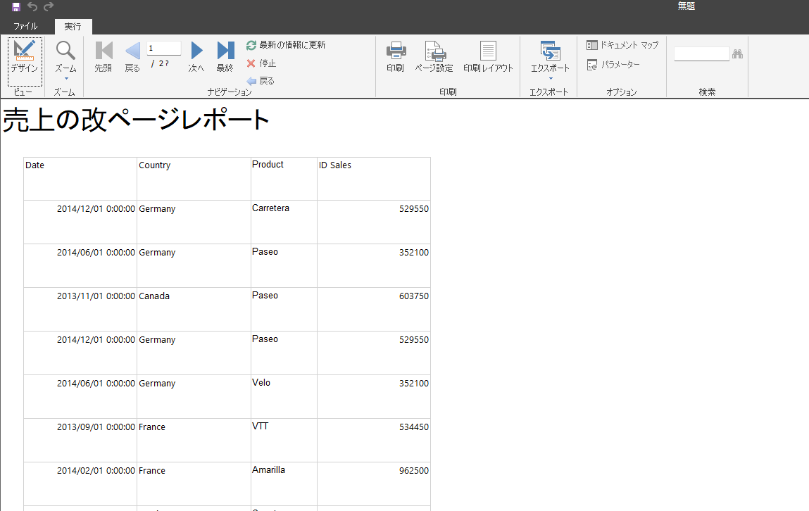Click the 戻る back arrow under 停止

pyautogui.click(x=261, y=81)
